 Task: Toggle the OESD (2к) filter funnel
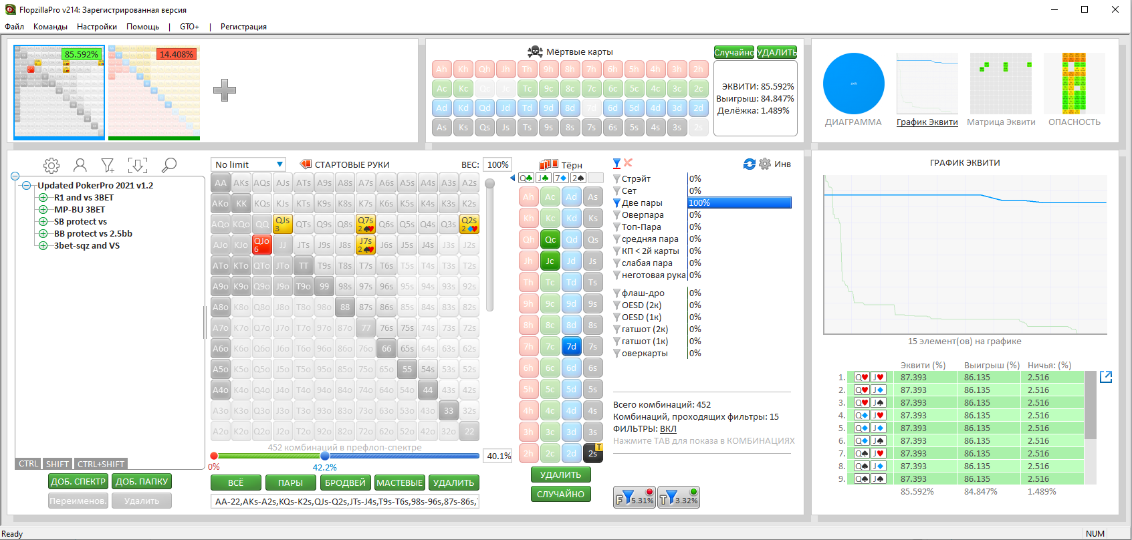click(x=617, y=305)
